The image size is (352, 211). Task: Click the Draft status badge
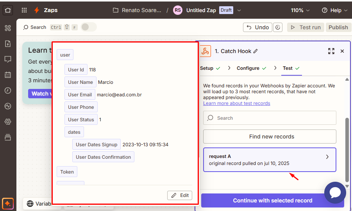pos(226,10)
